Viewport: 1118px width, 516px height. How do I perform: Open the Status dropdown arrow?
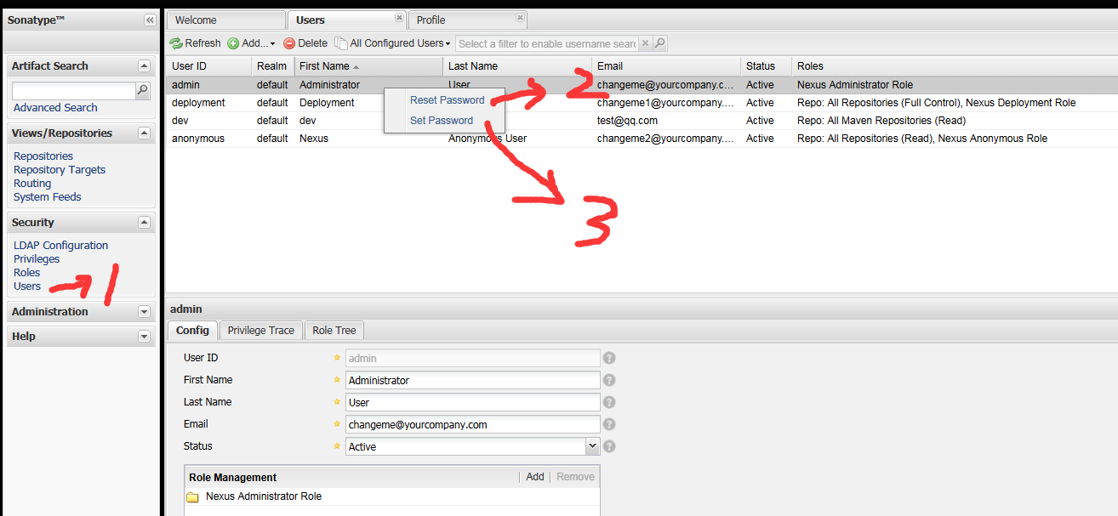593,446
